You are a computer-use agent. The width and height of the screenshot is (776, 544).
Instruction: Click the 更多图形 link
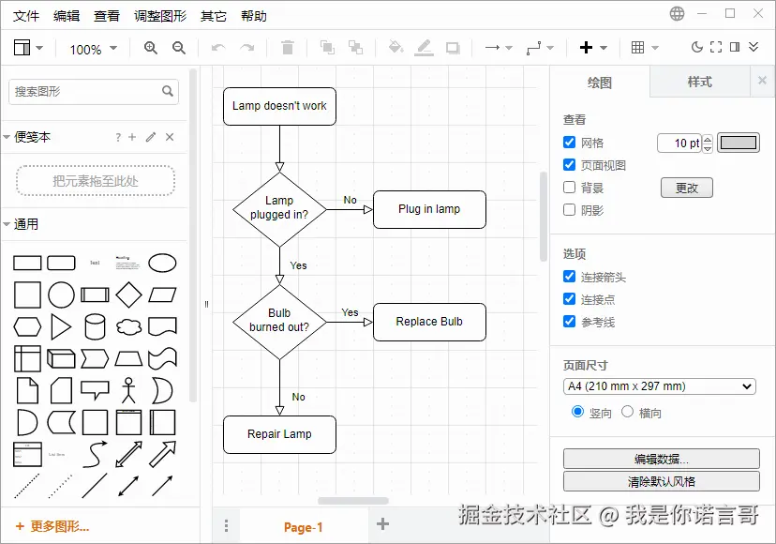[52, 526]
